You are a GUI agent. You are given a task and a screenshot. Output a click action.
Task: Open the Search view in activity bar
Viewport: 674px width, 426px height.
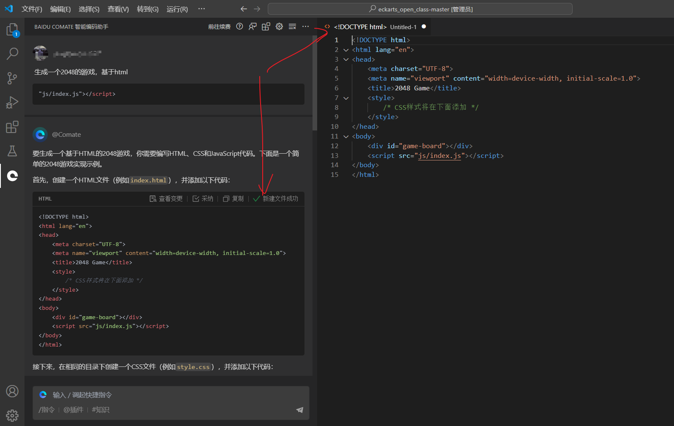pyautogui.click(x=12, y=54)
